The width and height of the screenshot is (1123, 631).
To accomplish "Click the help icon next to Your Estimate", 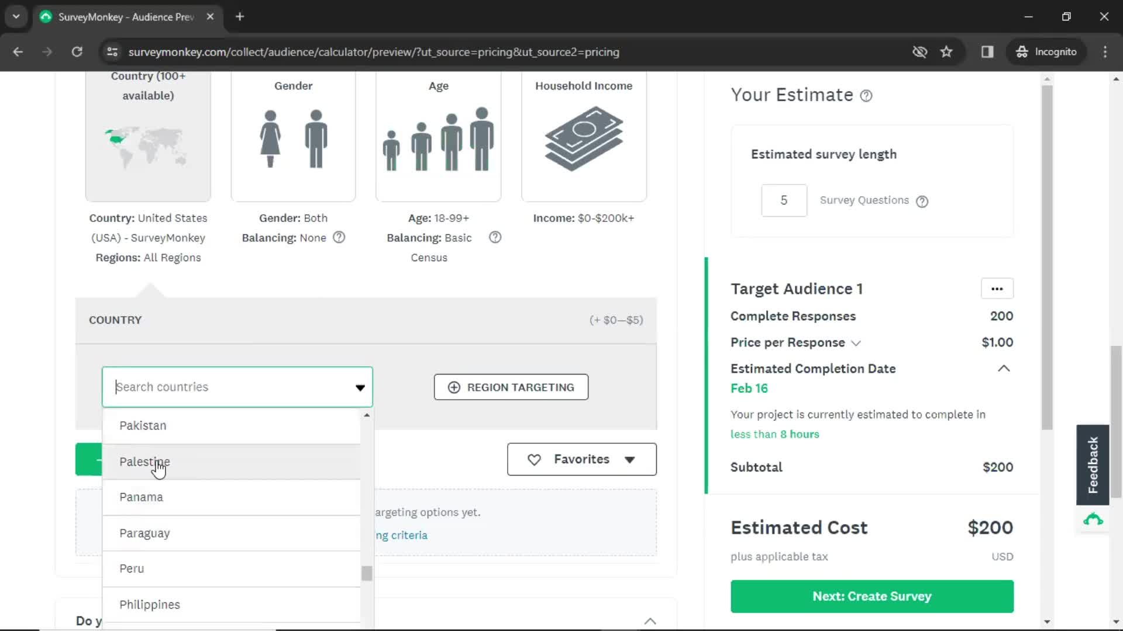I will tap(866, 96).
